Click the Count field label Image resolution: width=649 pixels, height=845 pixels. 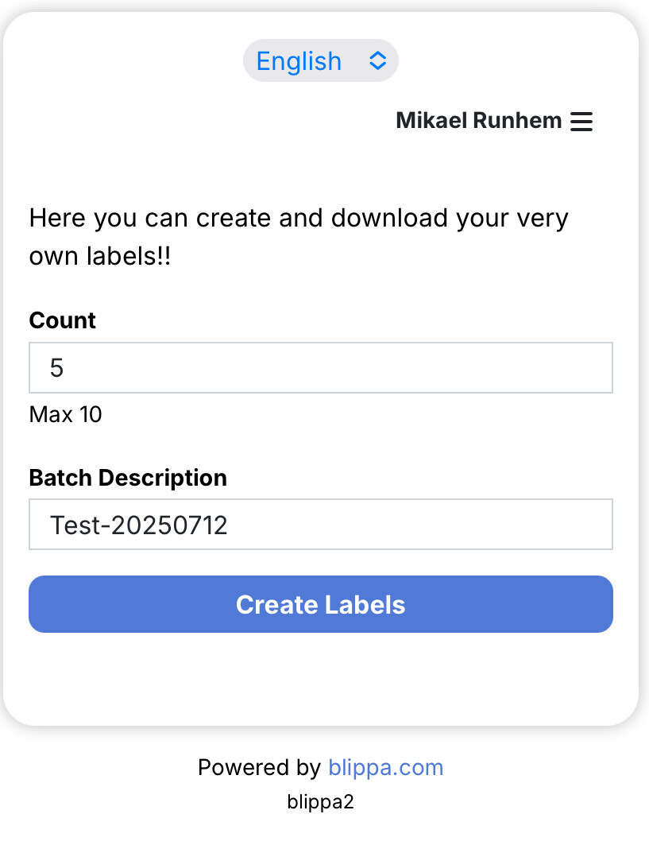click(62, 320)
